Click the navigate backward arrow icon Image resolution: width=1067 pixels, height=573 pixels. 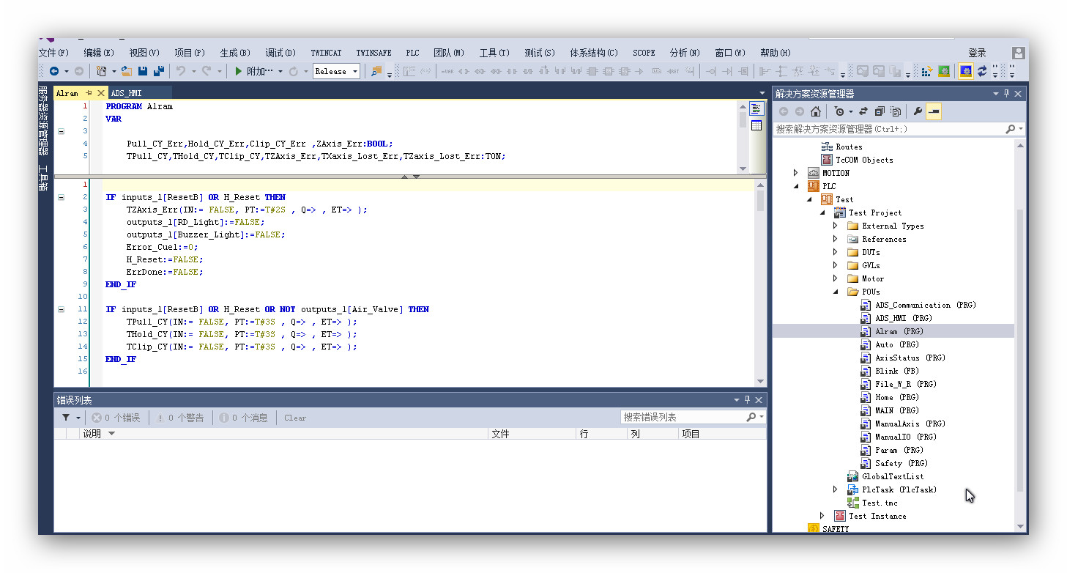coord(54,71)
